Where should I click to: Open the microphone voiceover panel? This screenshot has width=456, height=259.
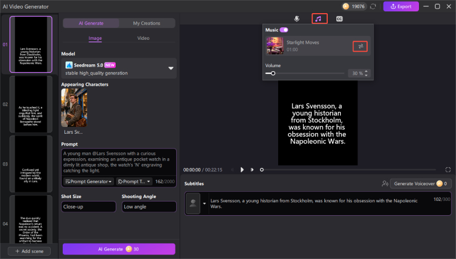(x=296, y=19)
